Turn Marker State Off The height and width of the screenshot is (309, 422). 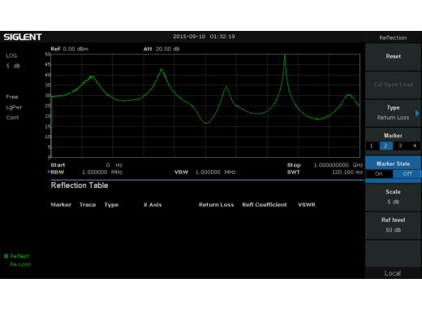407,174
